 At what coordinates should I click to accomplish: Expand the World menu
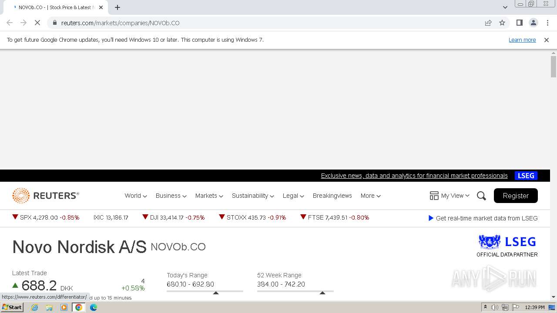pos(136,196)
